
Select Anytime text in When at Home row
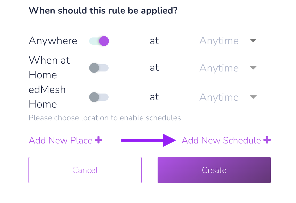click(x=219, y=68)
